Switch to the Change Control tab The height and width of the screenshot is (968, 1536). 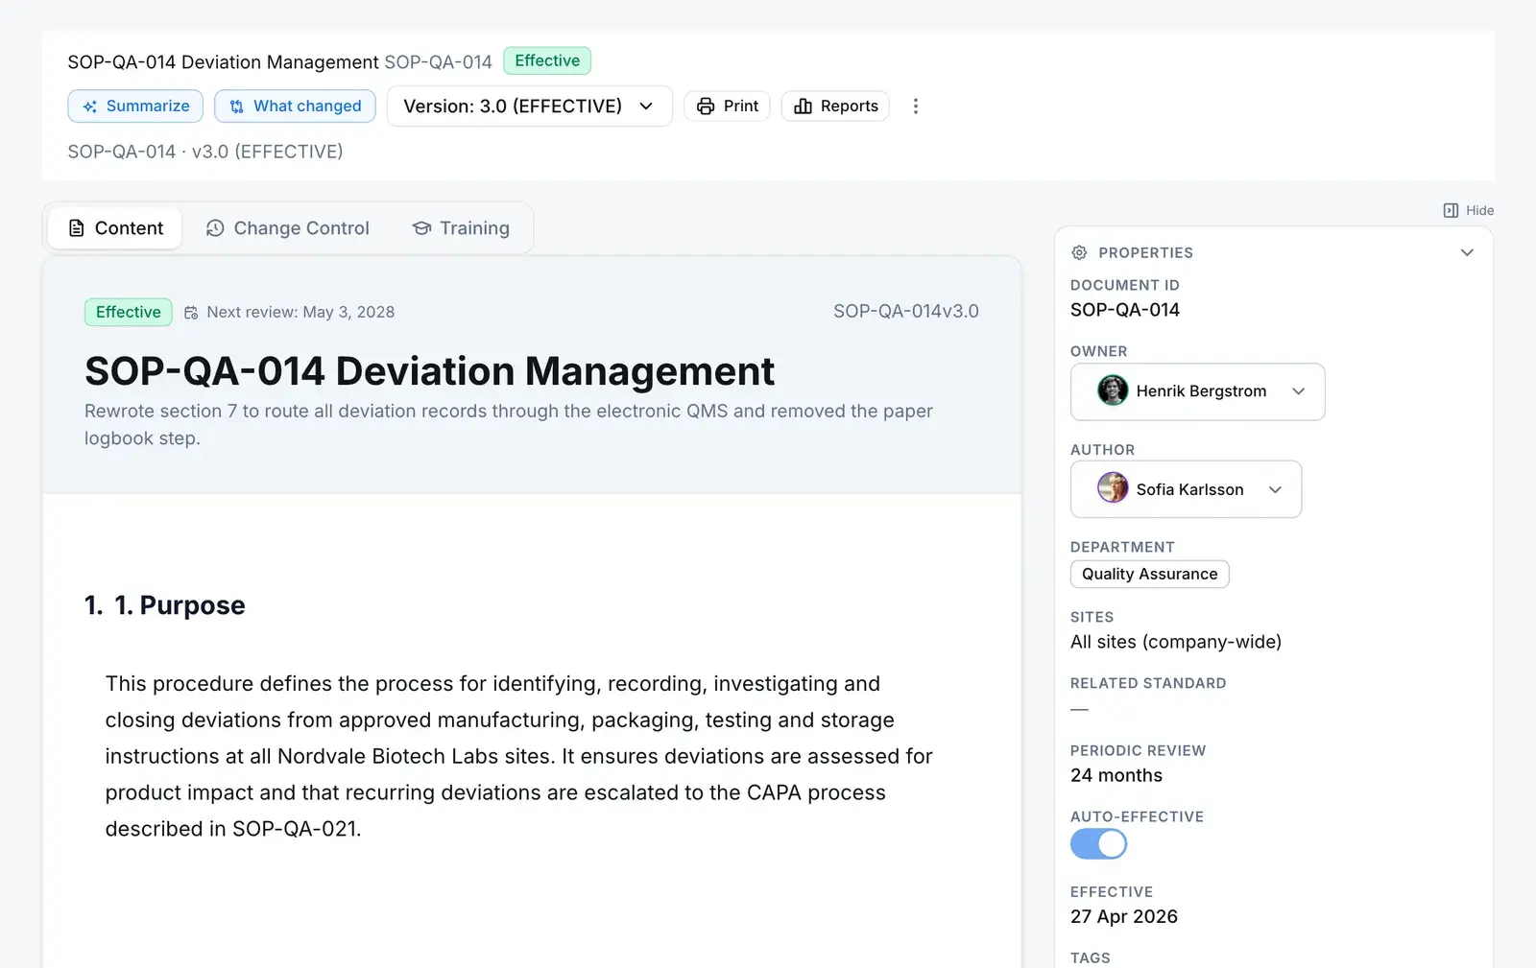pyautogui.click(x=287, y=228)
